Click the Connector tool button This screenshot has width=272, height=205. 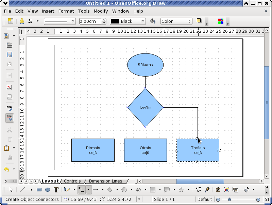(81, 190)
